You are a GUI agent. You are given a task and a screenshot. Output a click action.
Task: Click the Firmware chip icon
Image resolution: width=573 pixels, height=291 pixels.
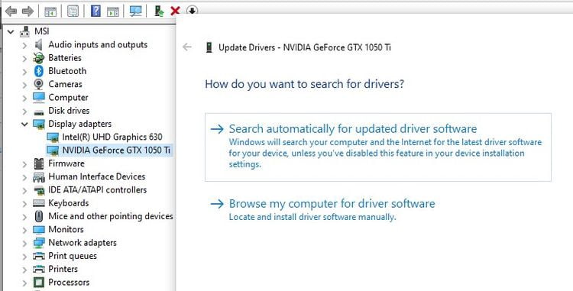pyautogui.click(x=39, y=163)
